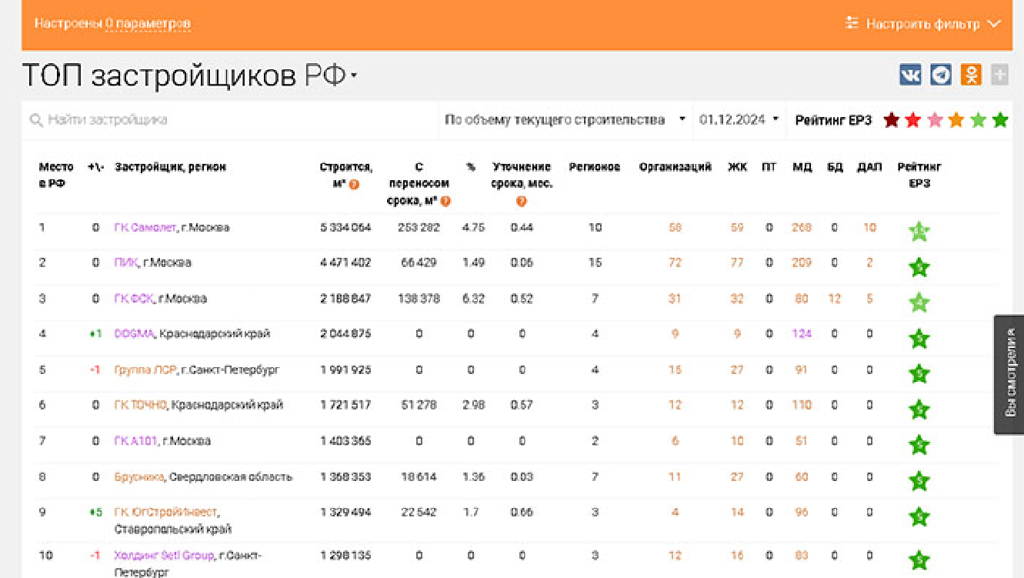Image resolution: width=1024 pixels, height=578 pixels.
Task: Click the Застройщик, регион column header
Action: pos(171,167)
